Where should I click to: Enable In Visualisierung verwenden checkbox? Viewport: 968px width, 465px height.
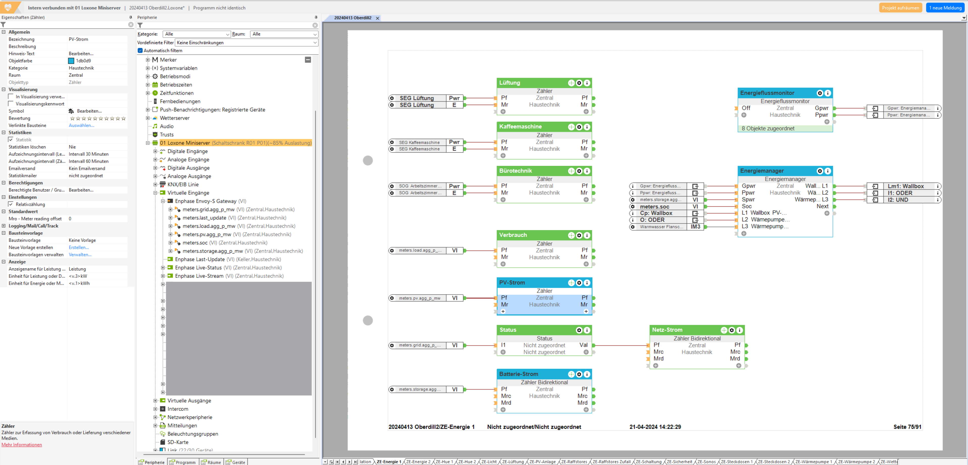pyautogui.click(x=11, y=97)
